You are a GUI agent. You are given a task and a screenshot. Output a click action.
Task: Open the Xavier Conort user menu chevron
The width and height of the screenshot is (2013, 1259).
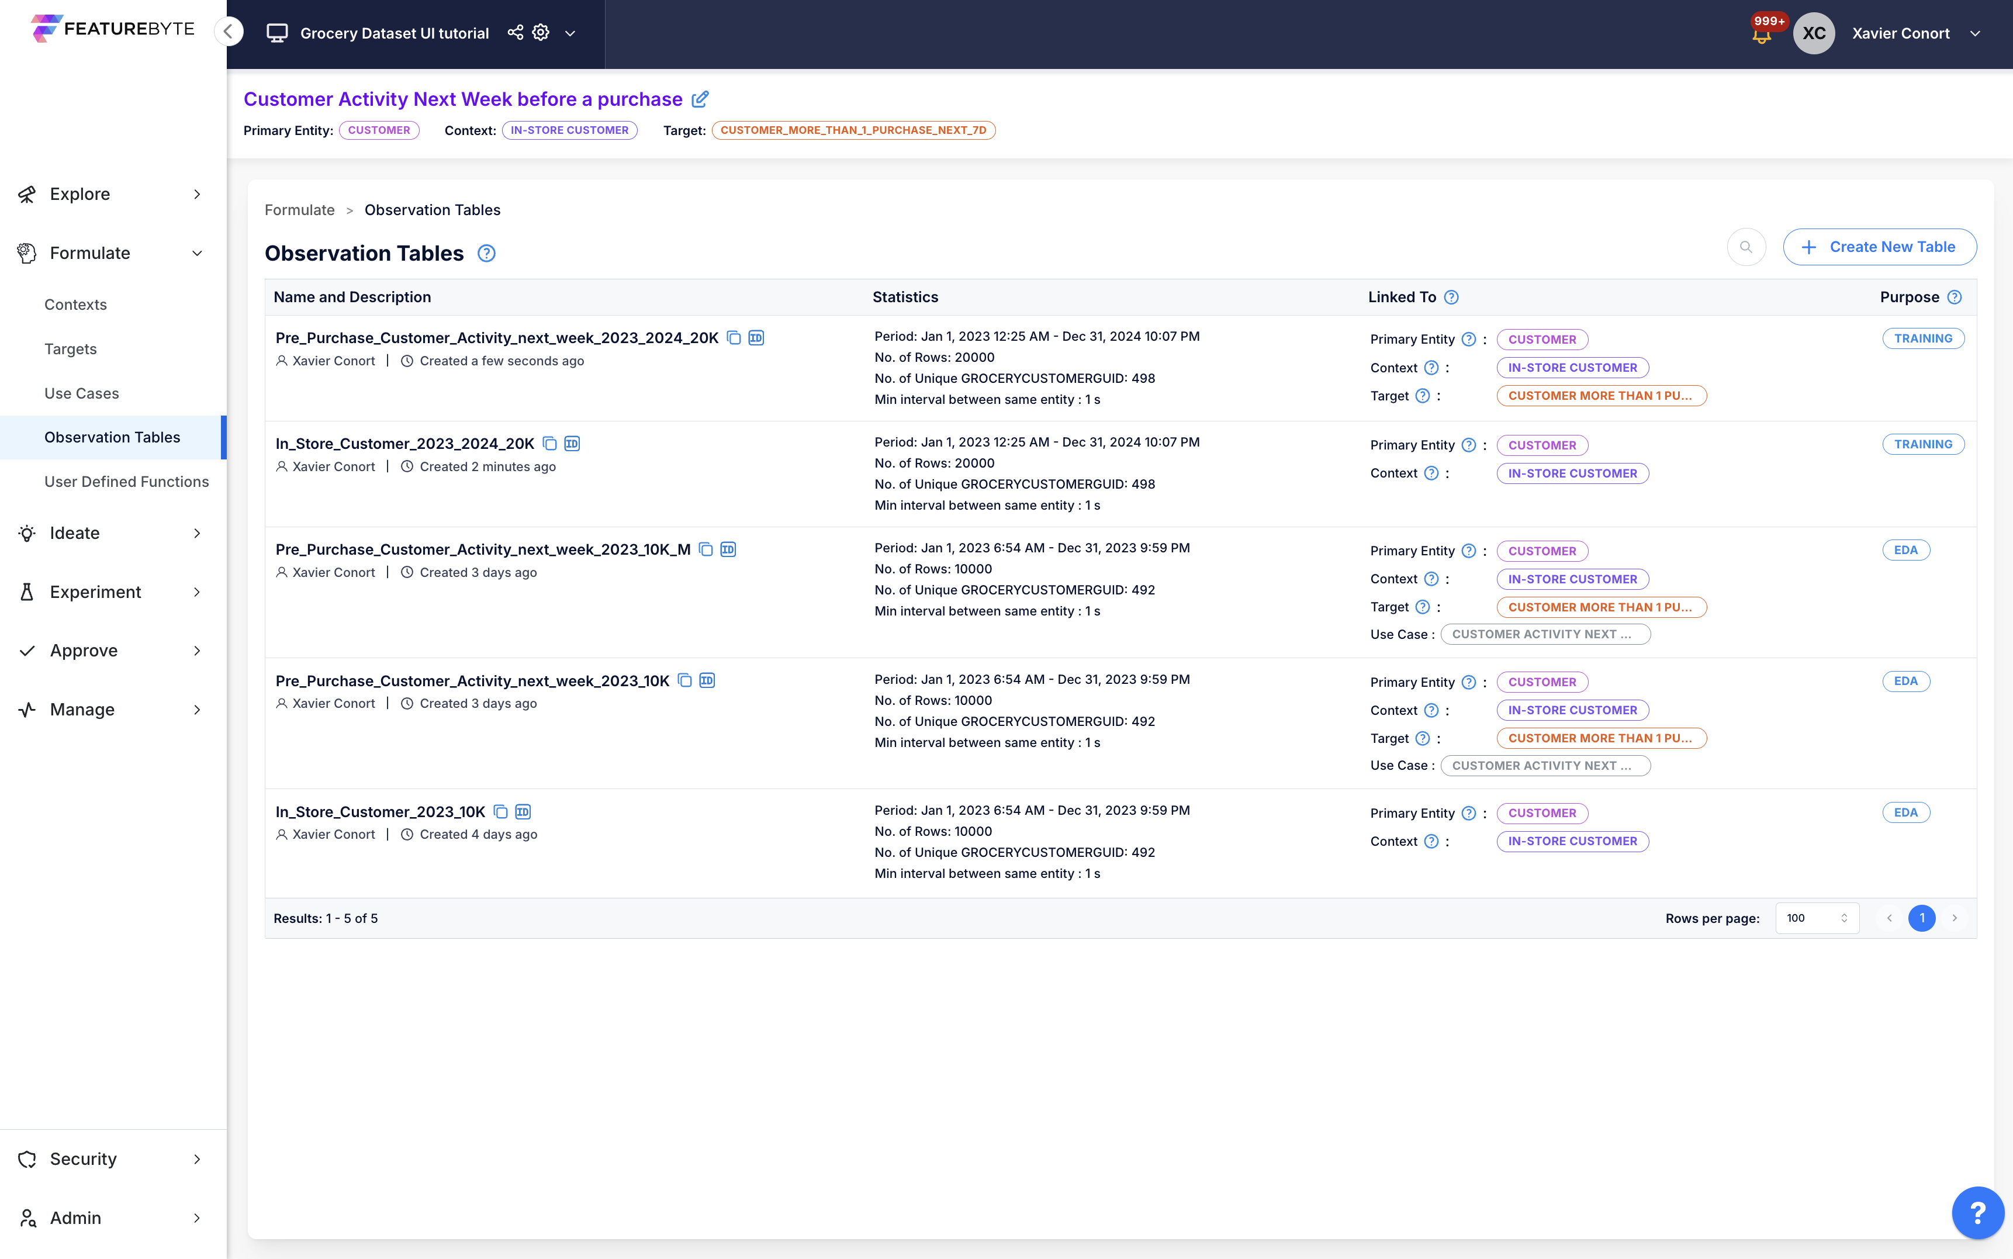(x=1974, y=33)
